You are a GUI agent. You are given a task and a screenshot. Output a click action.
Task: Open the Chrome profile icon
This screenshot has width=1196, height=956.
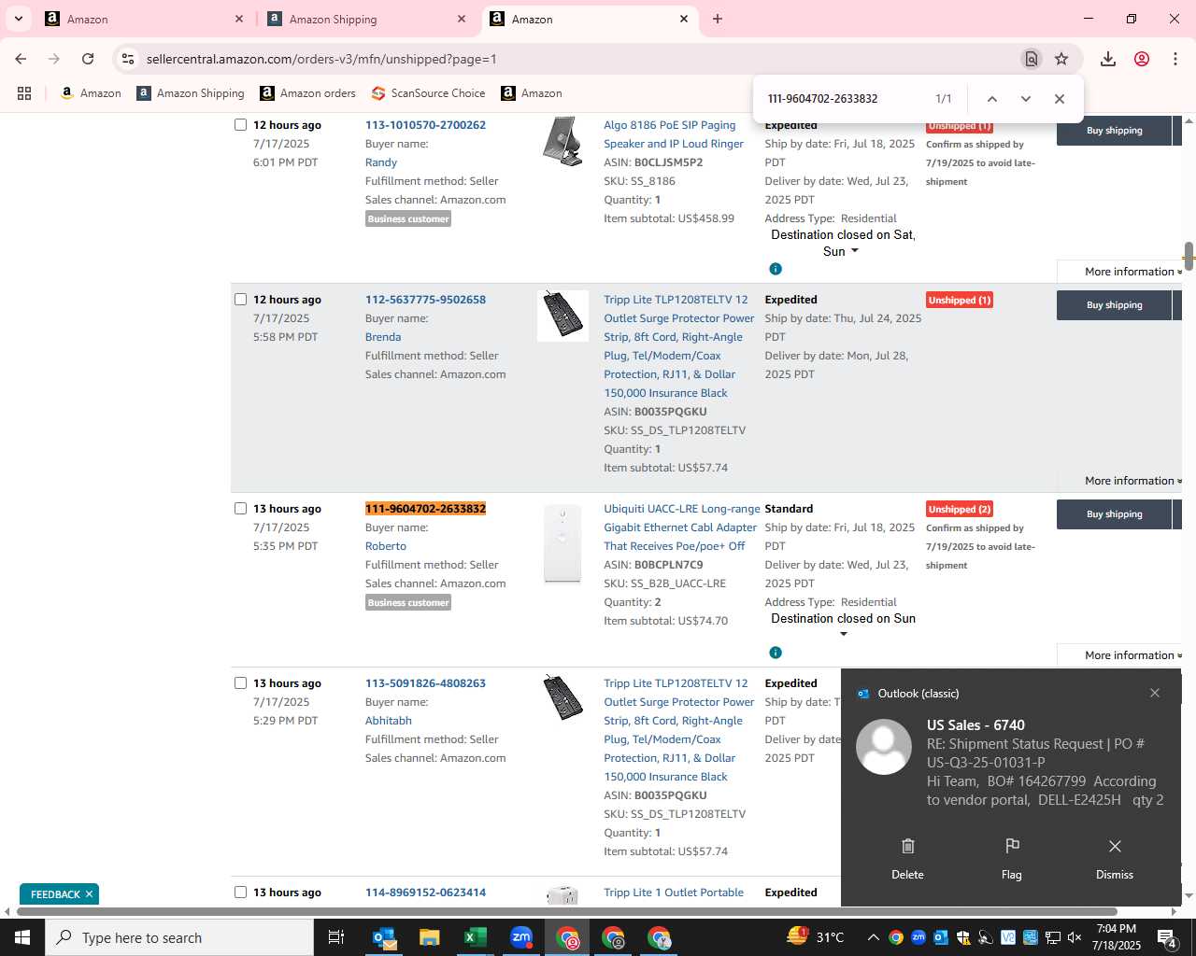[1142, 59]
